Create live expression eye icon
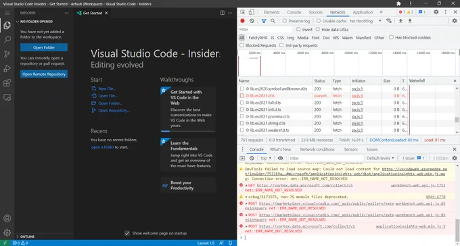Viewport: 460px width, 246px height. click(x=281, y=158)
